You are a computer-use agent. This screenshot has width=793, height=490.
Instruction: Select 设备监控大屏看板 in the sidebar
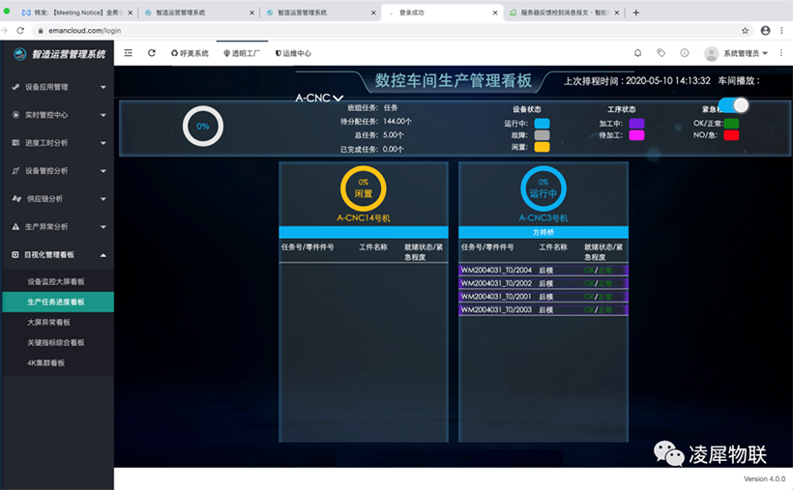pos(56,281)
